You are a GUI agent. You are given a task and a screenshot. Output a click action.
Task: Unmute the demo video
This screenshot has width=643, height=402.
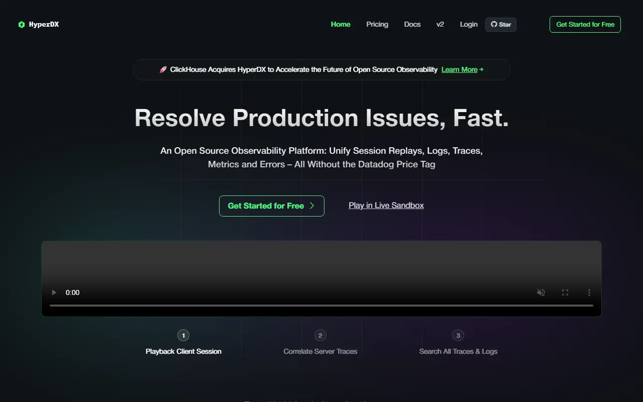[x=541, y=292]
